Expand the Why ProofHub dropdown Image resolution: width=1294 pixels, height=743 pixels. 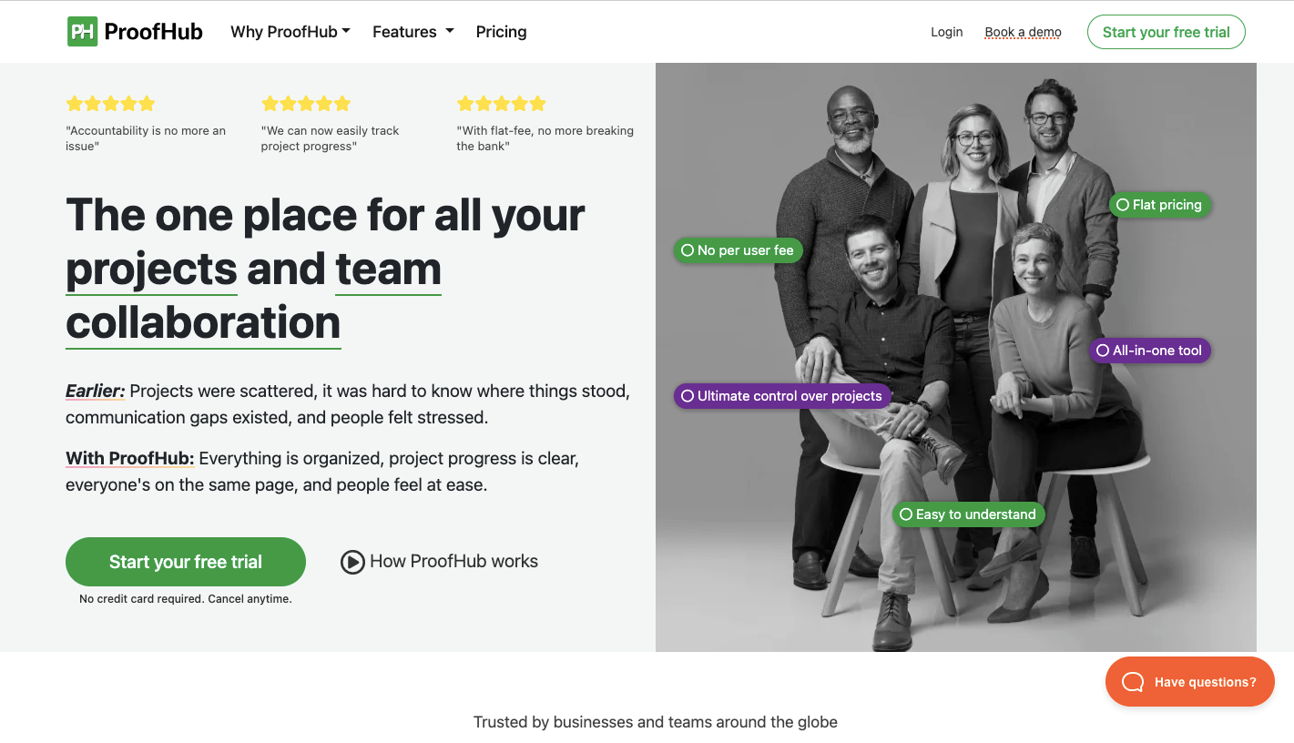click(x=290, y=31)
